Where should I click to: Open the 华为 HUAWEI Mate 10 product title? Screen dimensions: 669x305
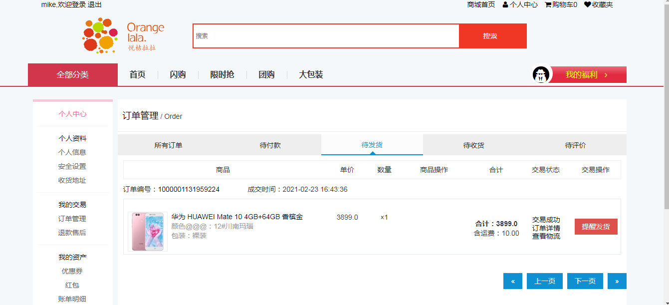(x=237, y=217)
